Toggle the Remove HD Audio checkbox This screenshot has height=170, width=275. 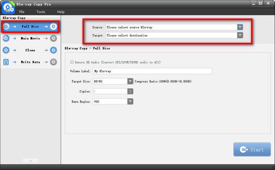71,62
